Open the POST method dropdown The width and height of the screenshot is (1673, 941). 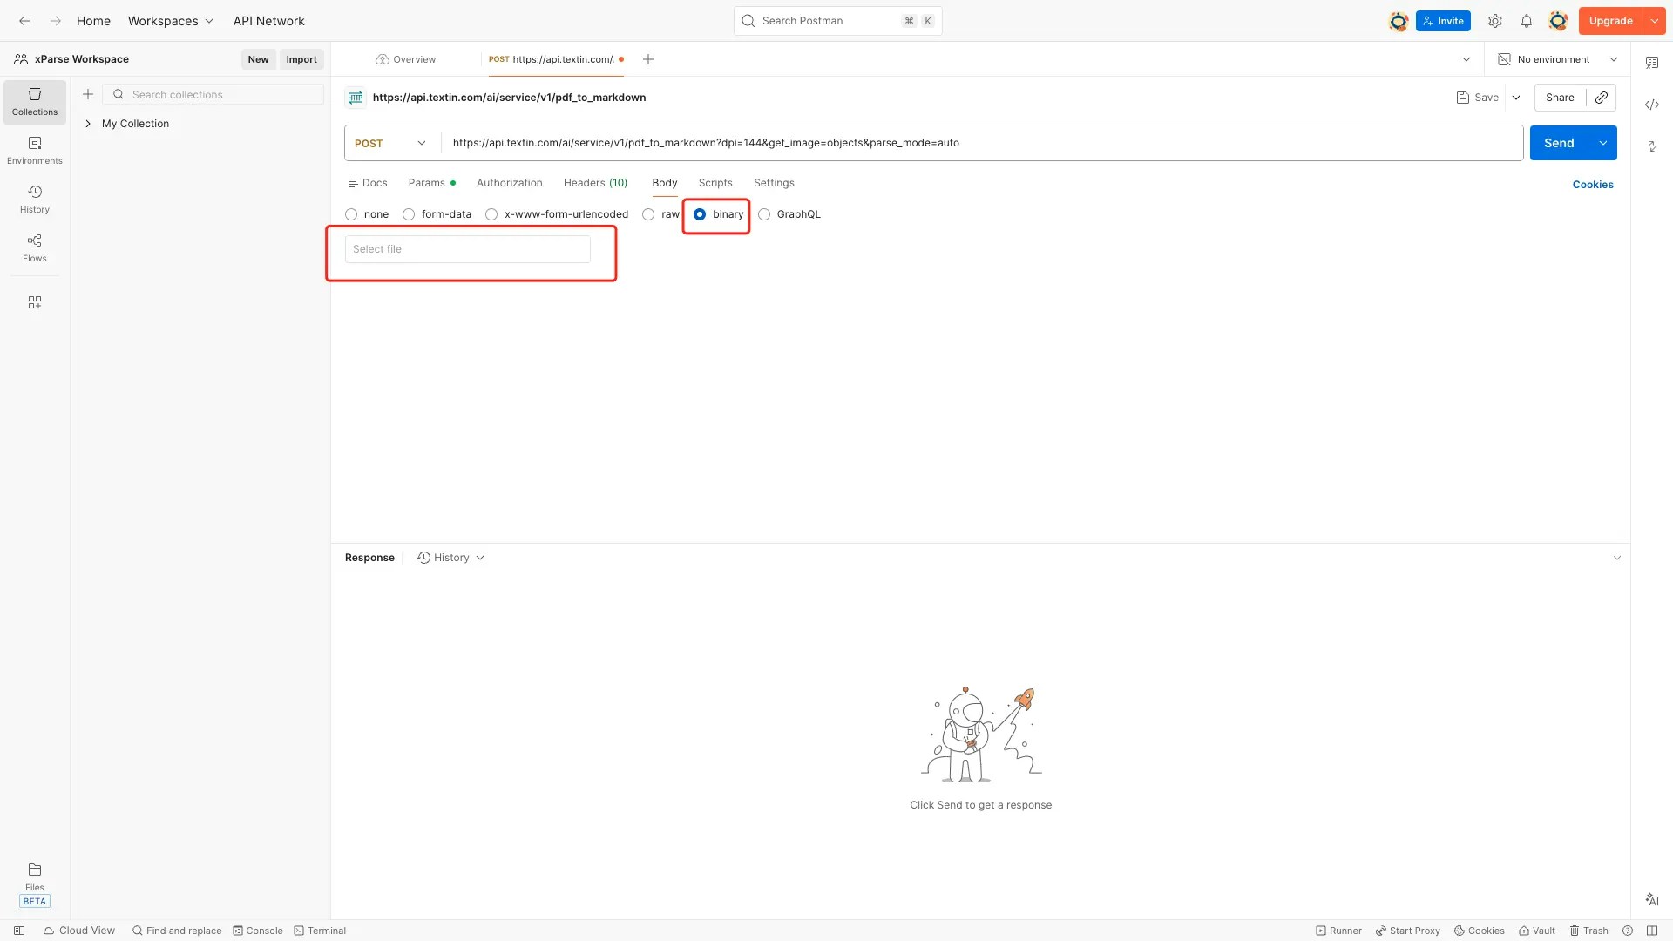coord(391,143)
